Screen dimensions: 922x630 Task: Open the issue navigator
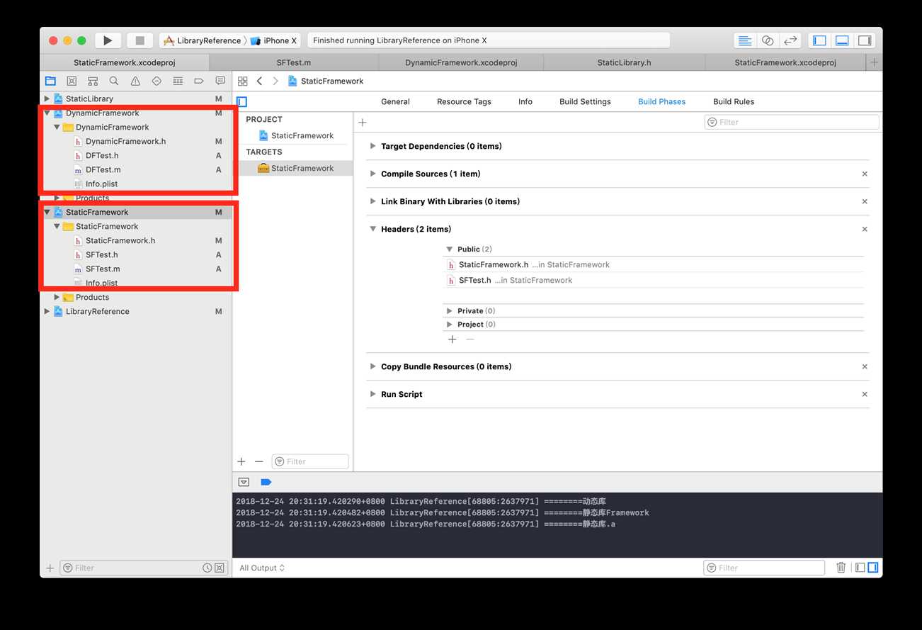(x=135, y=81)
